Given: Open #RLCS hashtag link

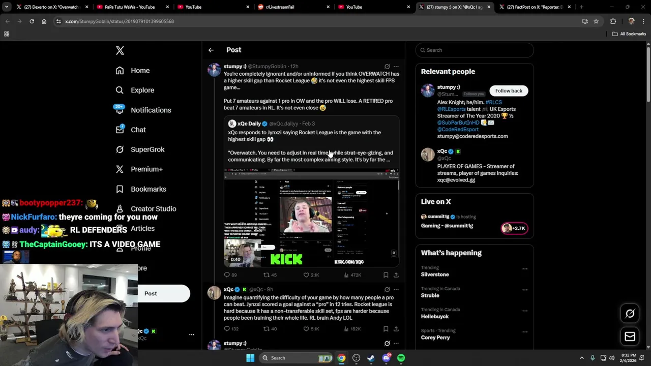Looking at the screenshot, I should tap(493, 102).
